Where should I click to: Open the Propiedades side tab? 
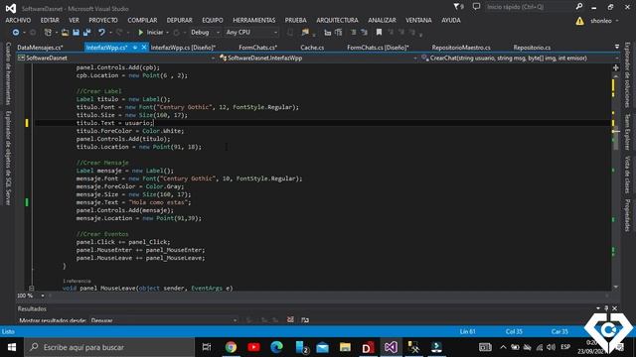coord(627,215)
